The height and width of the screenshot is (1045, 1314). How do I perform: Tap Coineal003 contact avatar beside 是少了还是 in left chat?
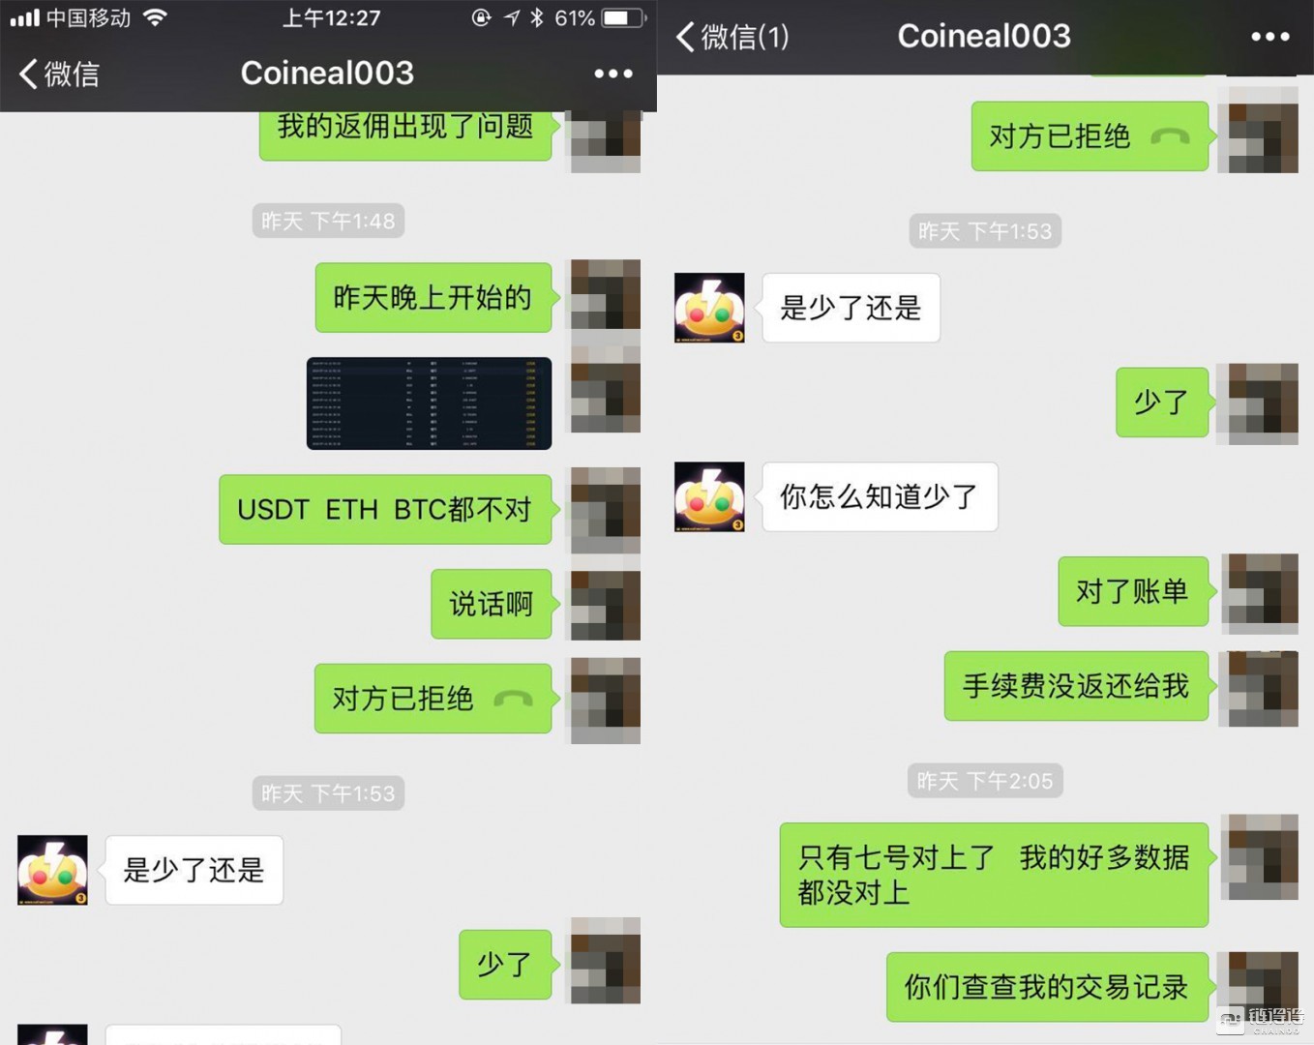[52, 870]
